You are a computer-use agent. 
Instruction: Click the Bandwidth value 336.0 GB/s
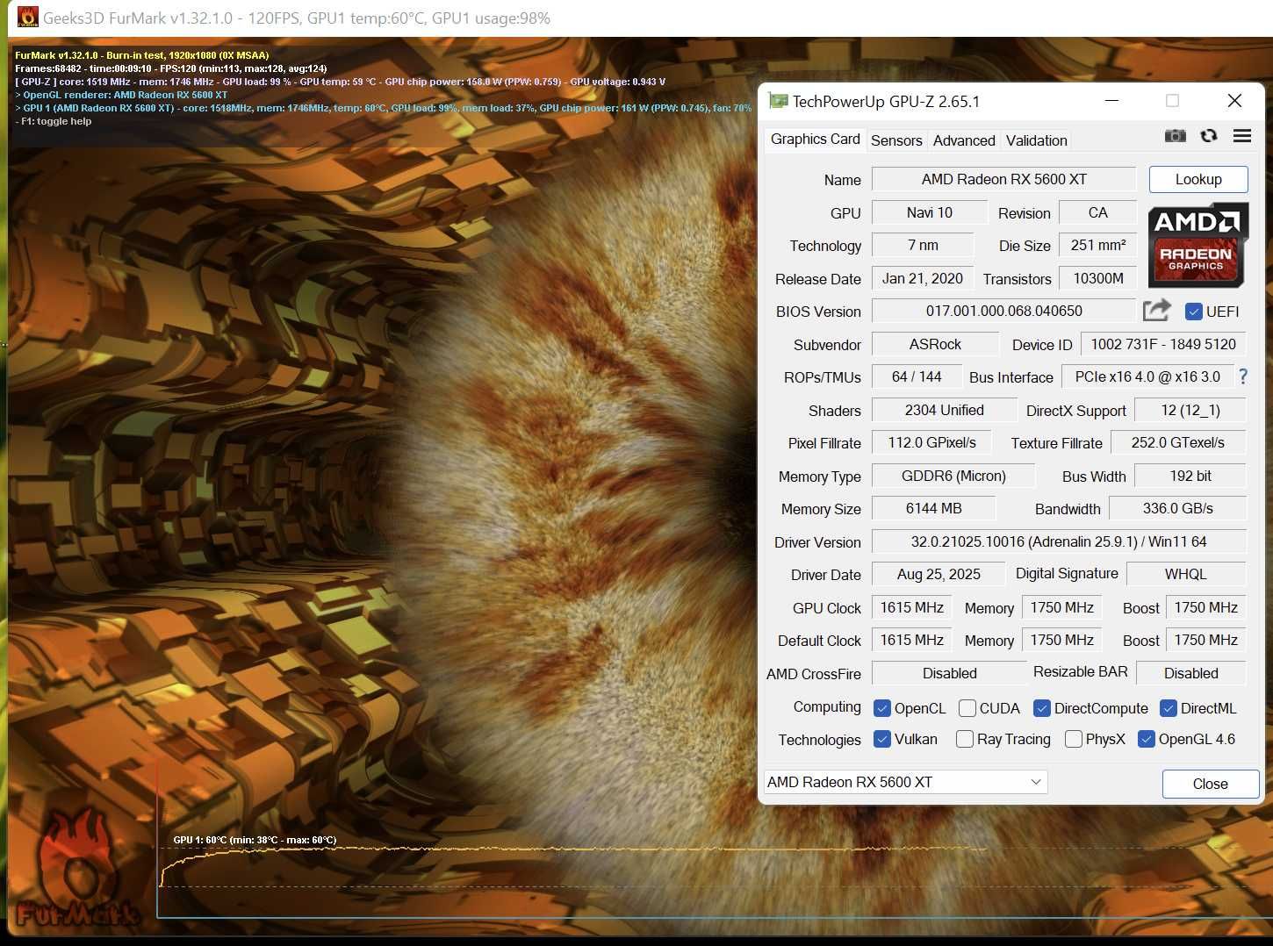pyautogui.click(x=1177, y=508)
